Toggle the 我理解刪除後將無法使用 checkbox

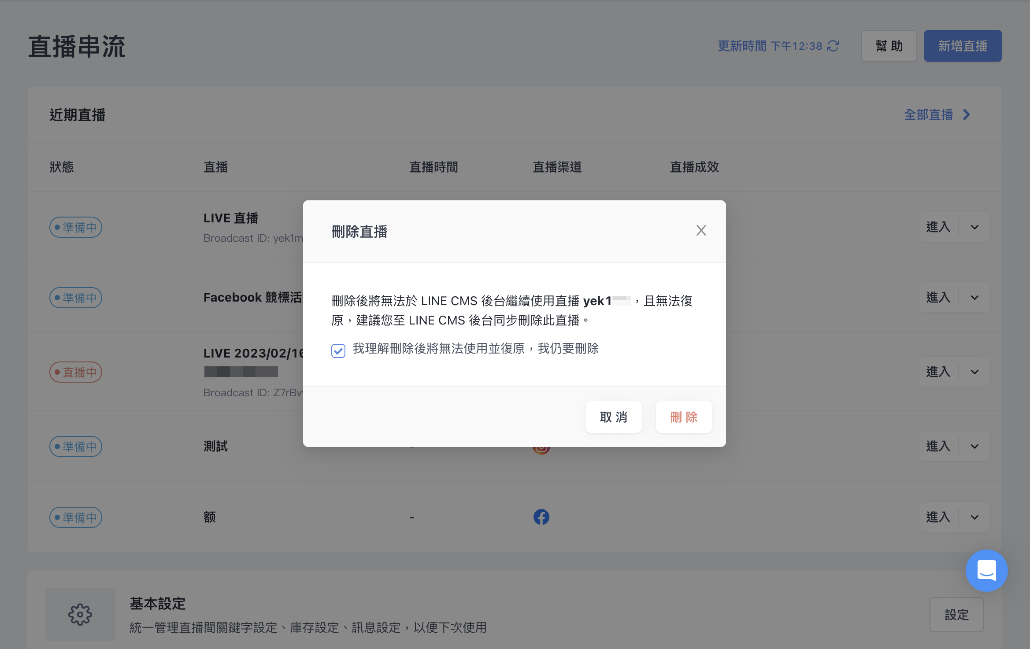pyautogui.click(x=338, y=350)
